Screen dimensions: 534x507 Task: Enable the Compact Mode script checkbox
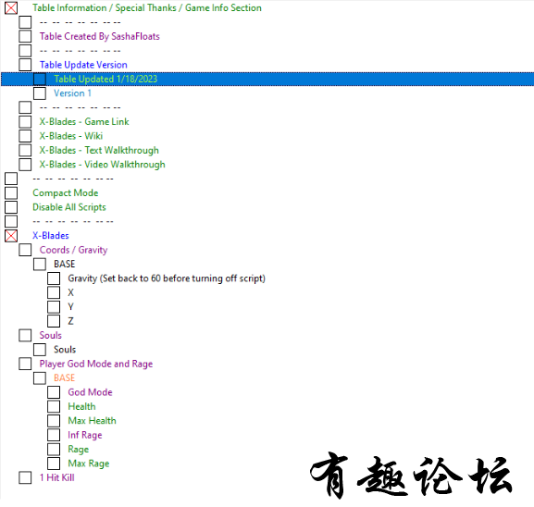coord(11,192)
